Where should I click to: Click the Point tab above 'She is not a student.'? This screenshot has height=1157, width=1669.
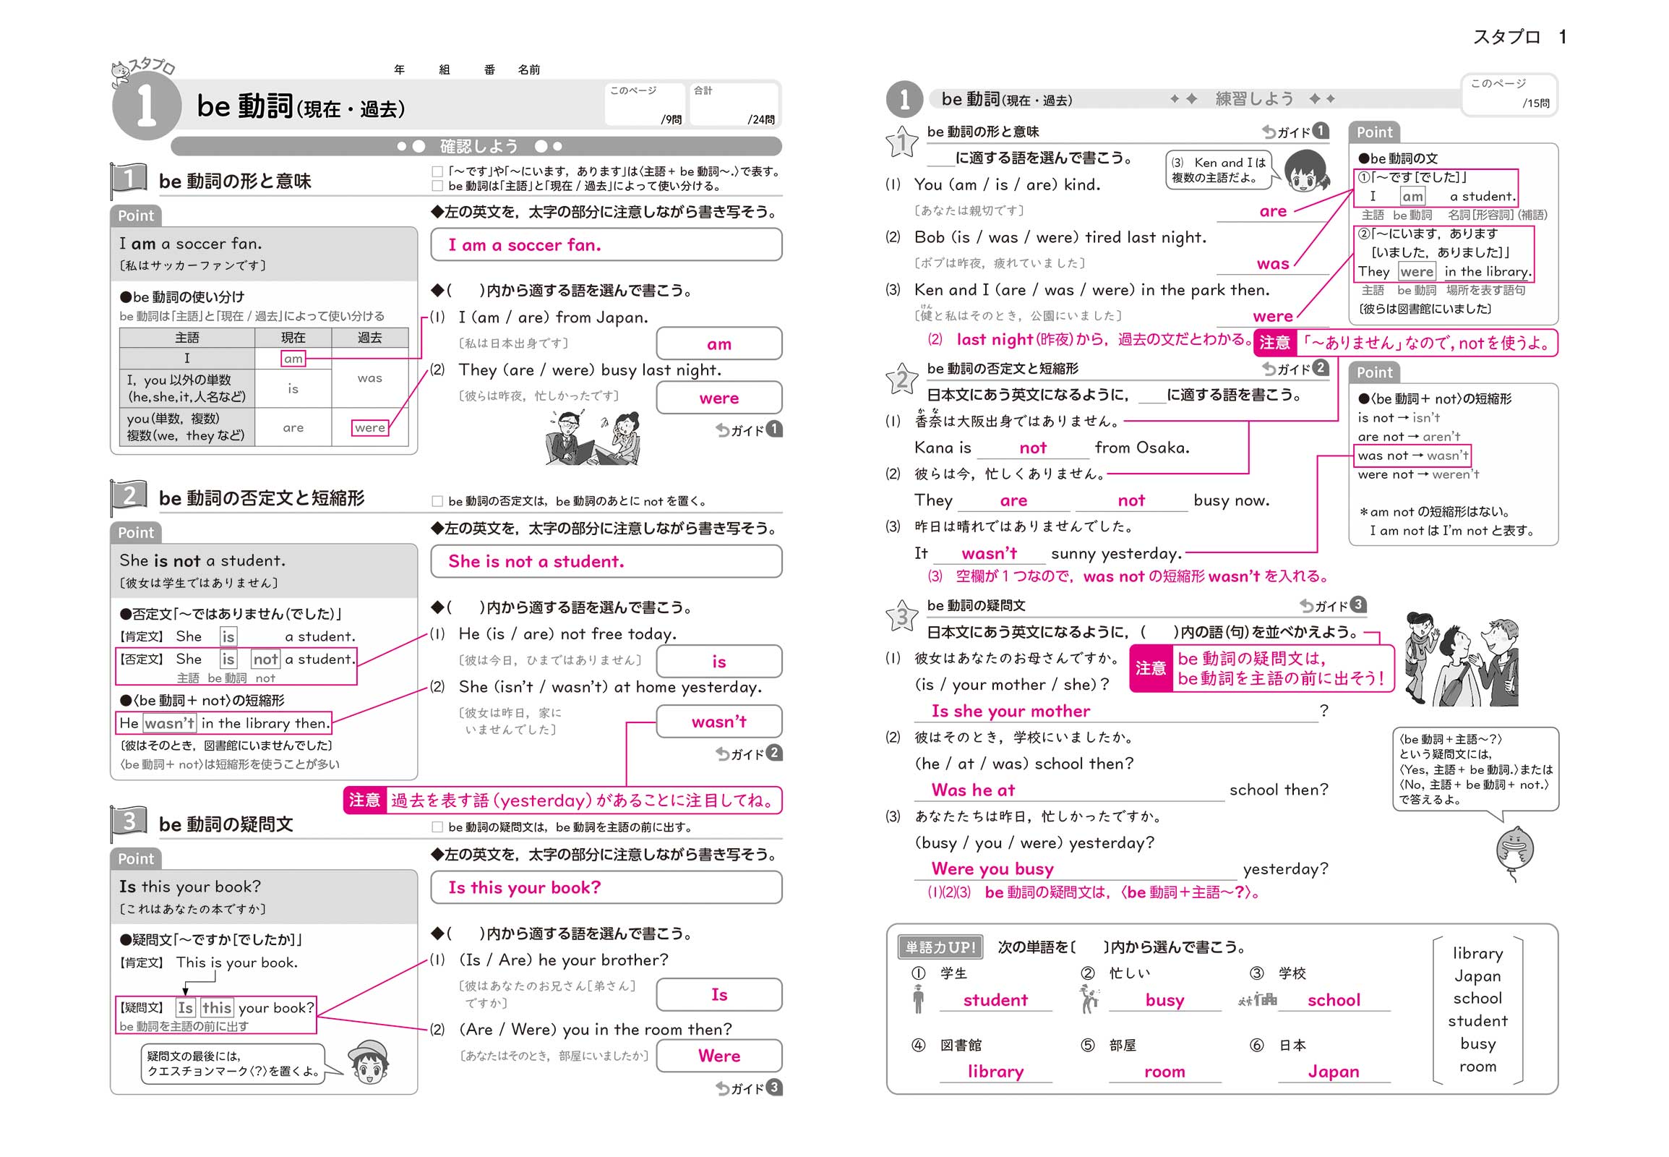pyautogui.click(x=136, y=532)
